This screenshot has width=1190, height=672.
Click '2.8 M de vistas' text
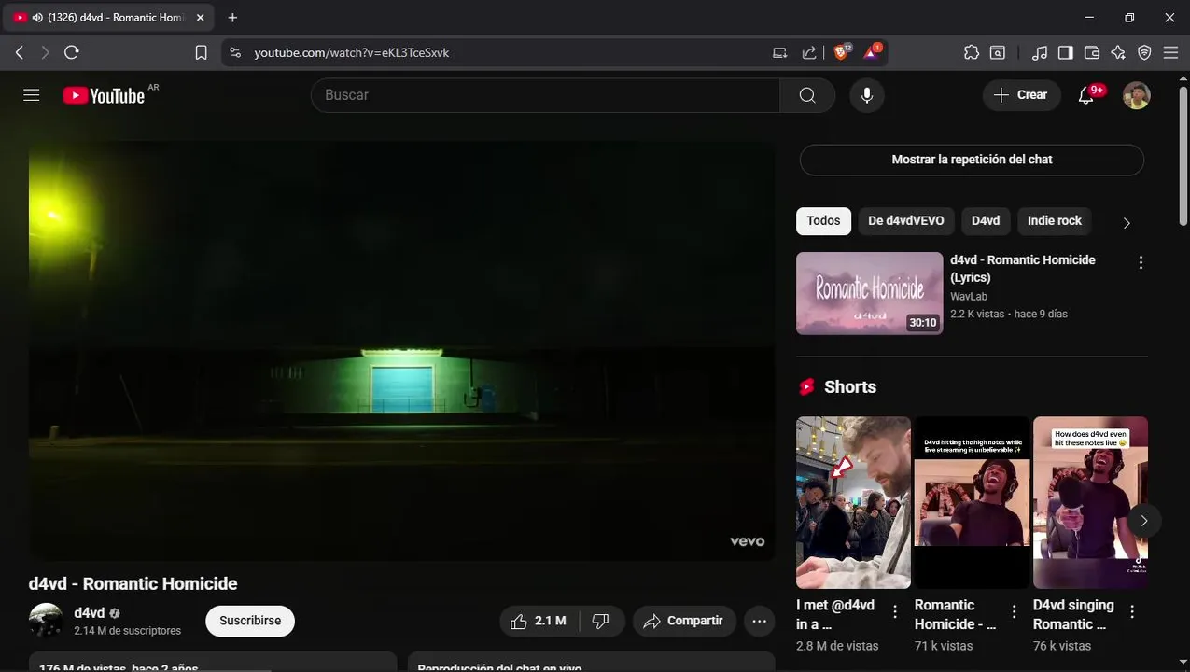pos(837,646)
